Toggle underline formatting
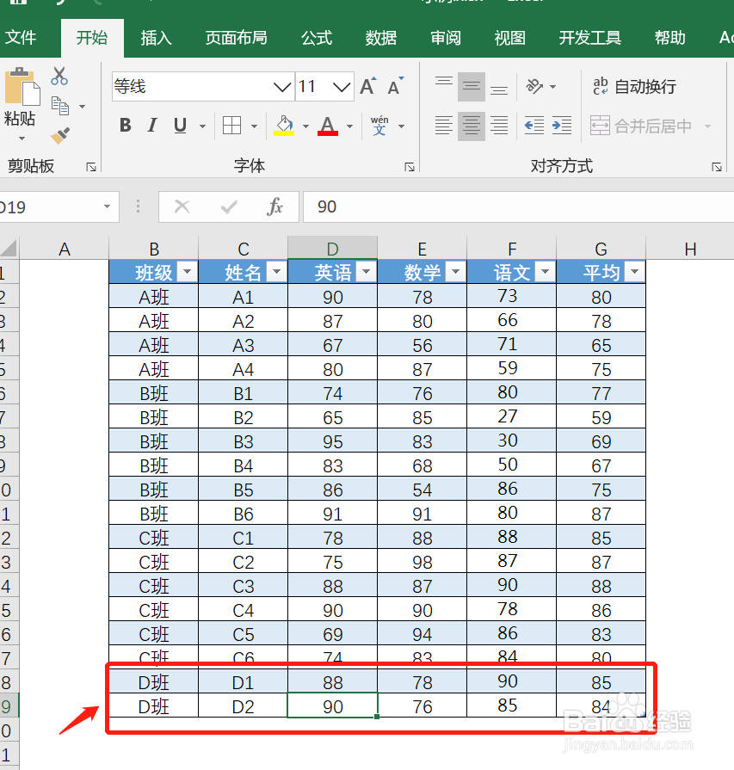Screen dimensions: 734x770 tap(179, 125)
